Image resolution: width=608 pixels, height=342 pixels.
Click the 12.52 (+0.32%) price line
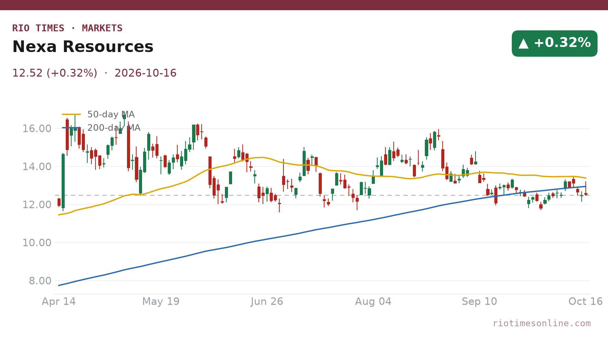click(94, 73)
